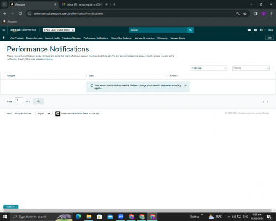Viewport: 276px width, 221px height.
Task: Click the info icon in the alert
Action: tap(92, 85)
